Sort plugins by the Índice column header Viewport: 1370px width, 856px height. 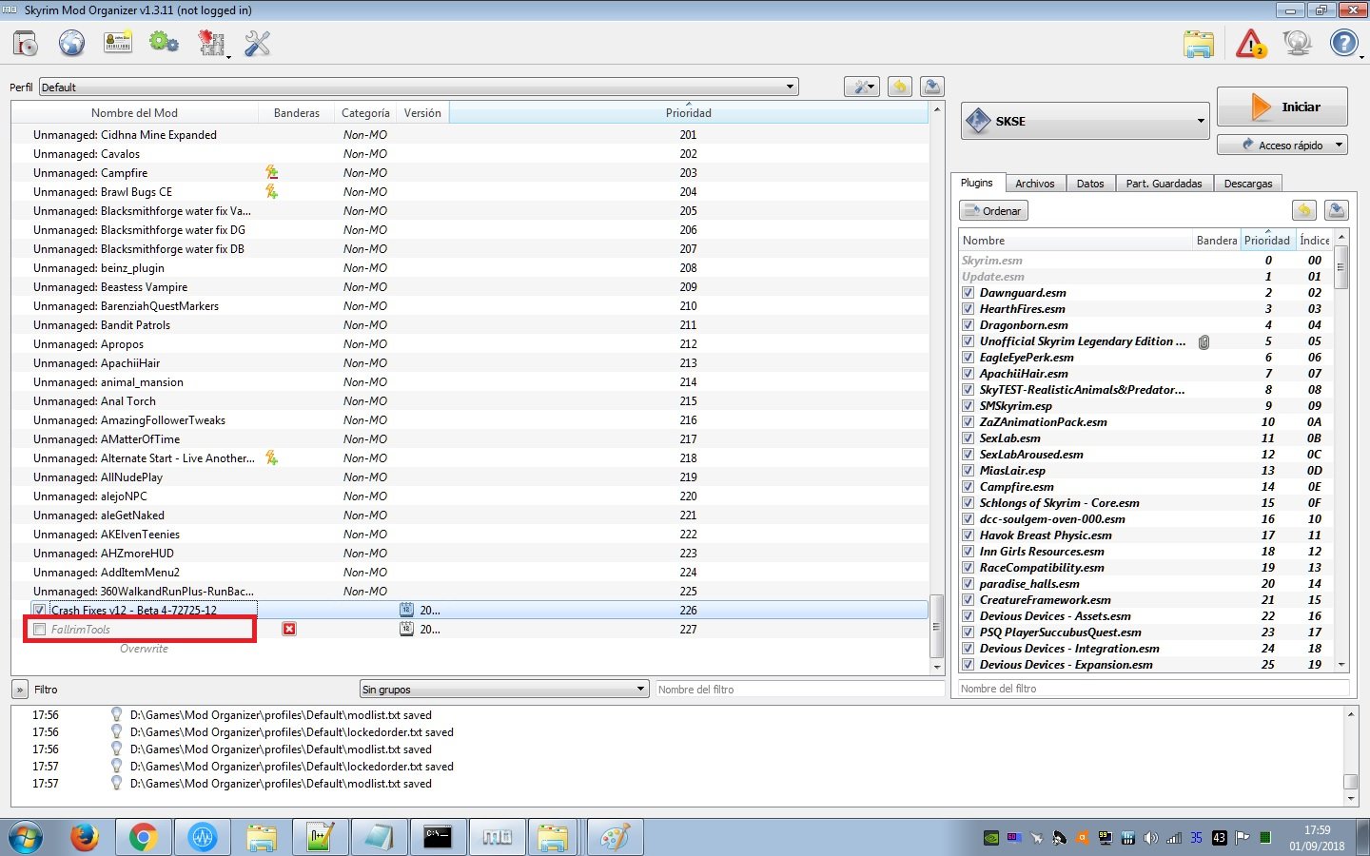pos(1314,241)
